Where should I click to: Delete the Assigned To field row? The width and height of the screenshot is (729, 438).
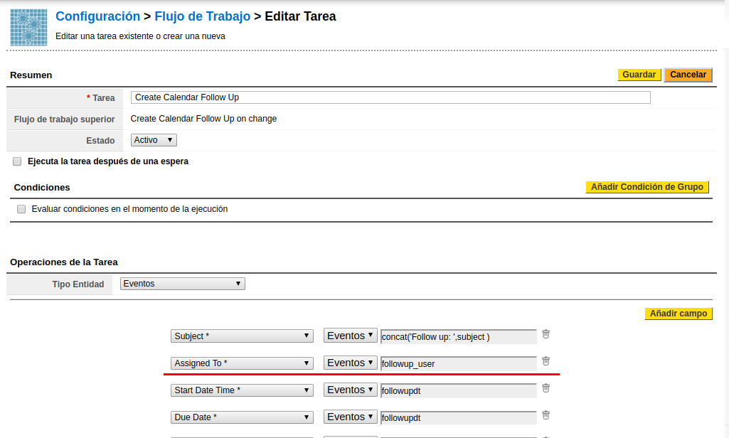click(x=546, y=360)
